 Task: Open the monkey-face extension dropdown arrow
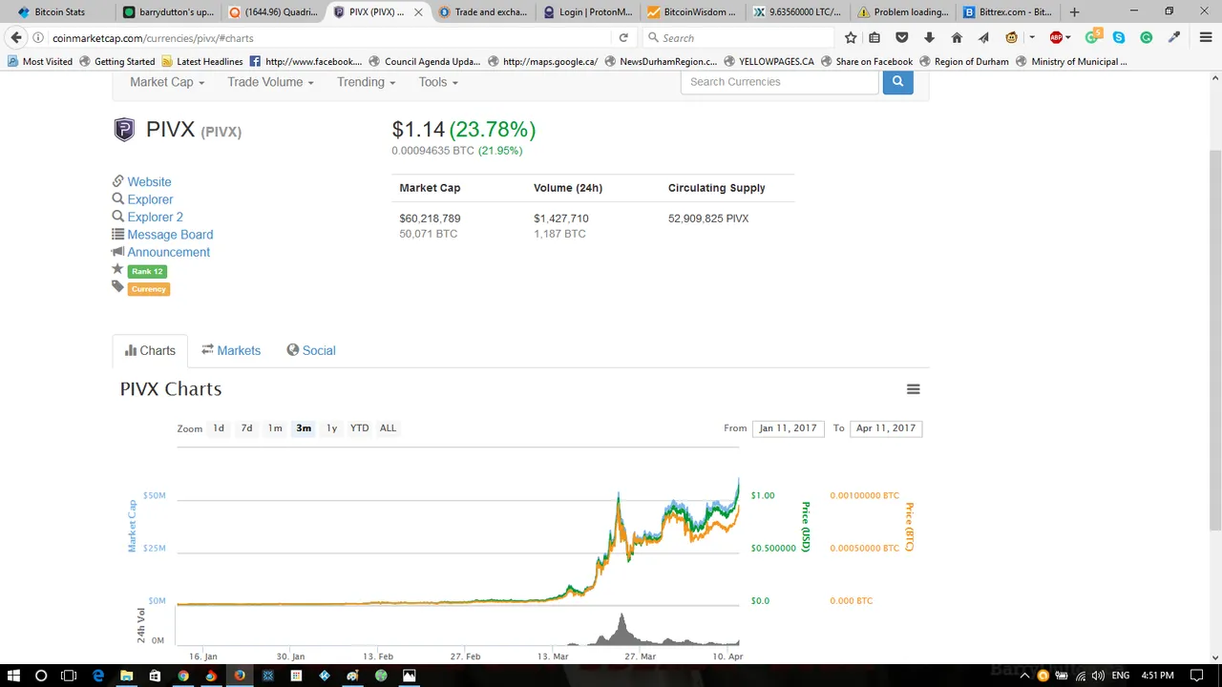pos(1032,37)
